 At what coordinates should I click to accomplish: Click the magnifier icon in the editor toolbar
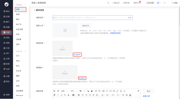(126, 95)
